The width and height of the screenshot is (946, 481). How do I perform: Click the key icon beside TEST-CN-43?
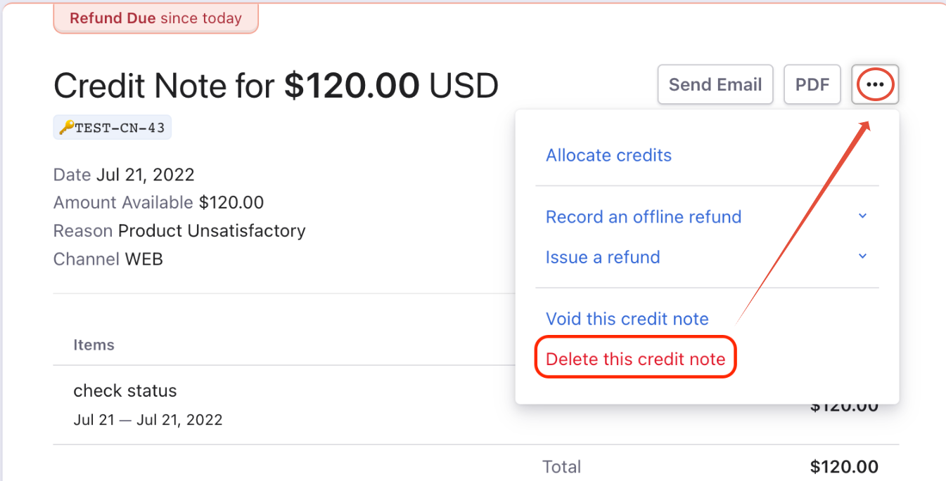pyautogui.click(x=66, y=128)
